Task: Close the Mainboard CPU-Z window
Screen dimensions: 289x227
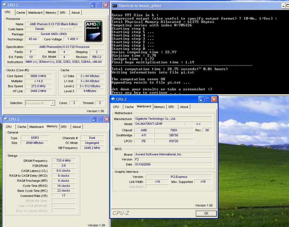Action: pyautogui.click(x=214, y=99)
